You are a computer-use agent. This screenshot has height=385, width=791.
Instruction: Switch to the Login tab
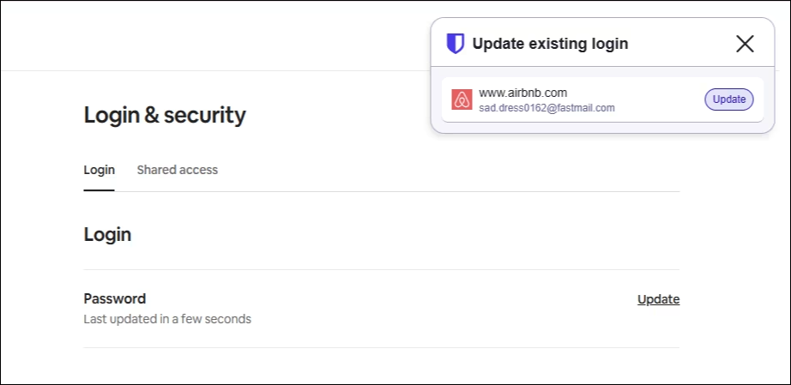(x=99, y=170)
